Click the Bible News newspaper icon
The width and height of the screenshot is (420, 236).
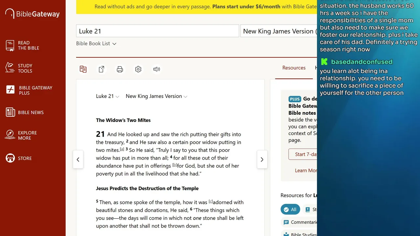click(10, 112)
